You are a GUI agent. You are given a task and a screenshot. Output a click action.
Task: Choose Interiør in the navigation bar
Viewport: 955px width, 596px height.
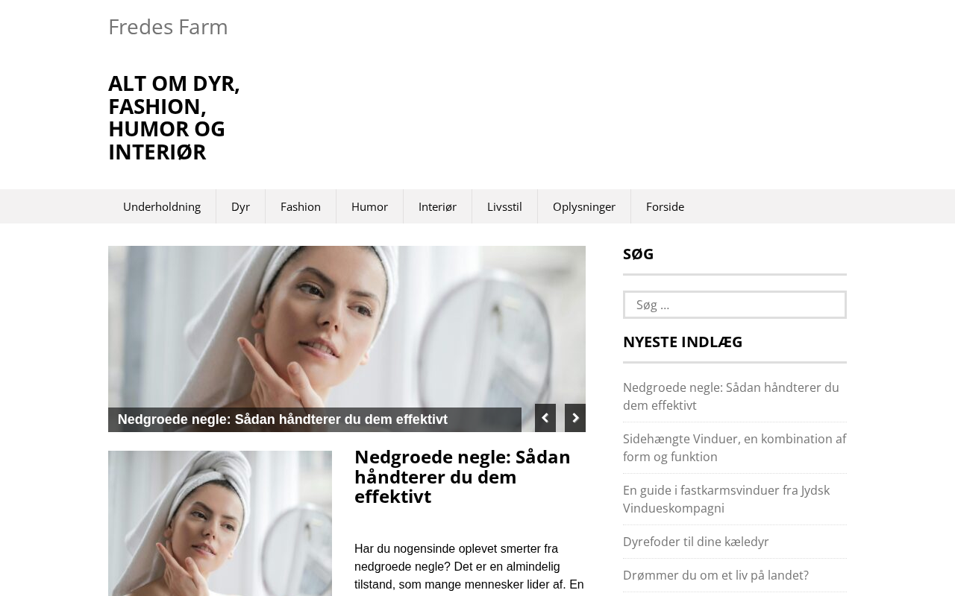coord(437,206)
